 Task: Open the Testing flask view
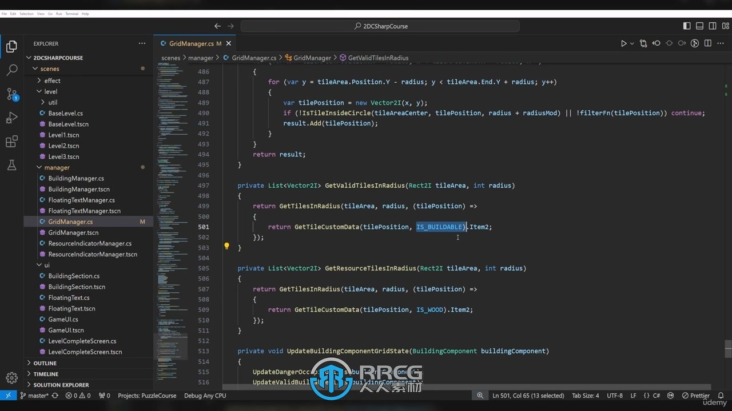[x=11, y=166]
